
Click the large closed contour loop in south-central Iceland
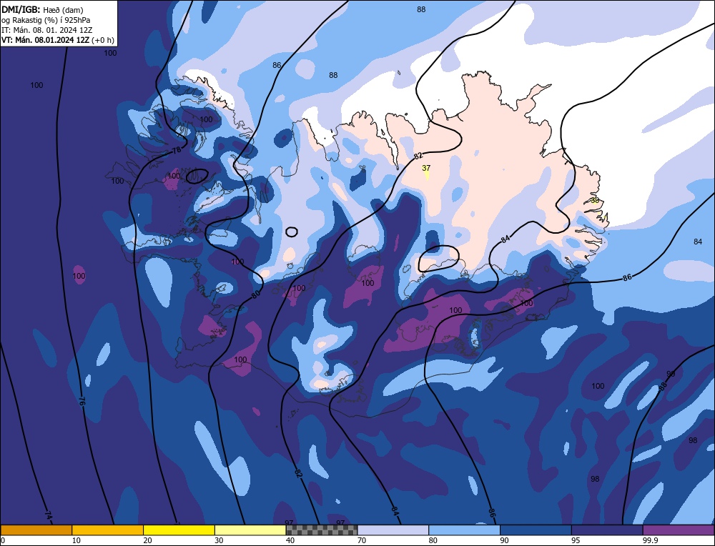[438, 259]
